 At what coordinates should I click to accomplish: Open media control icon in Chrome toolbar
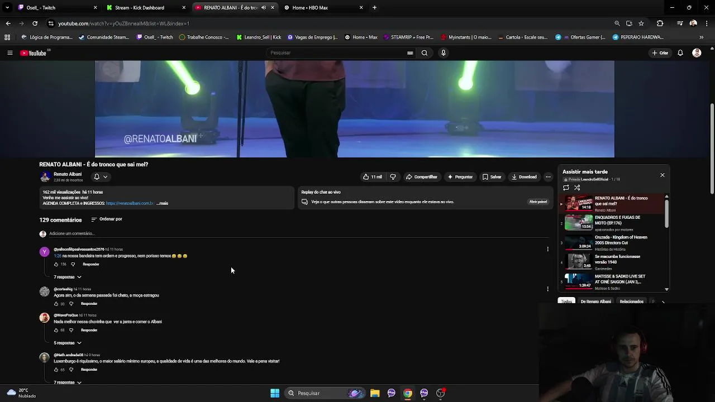[680, 23]
